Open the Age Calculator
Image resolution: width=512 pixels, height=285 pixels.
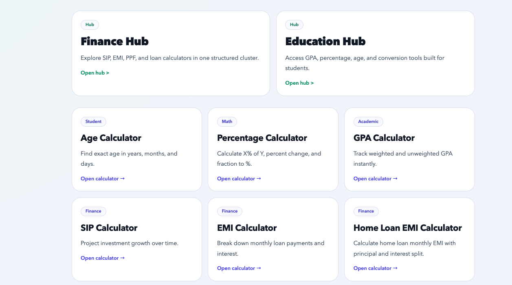[x=103, y=178]
